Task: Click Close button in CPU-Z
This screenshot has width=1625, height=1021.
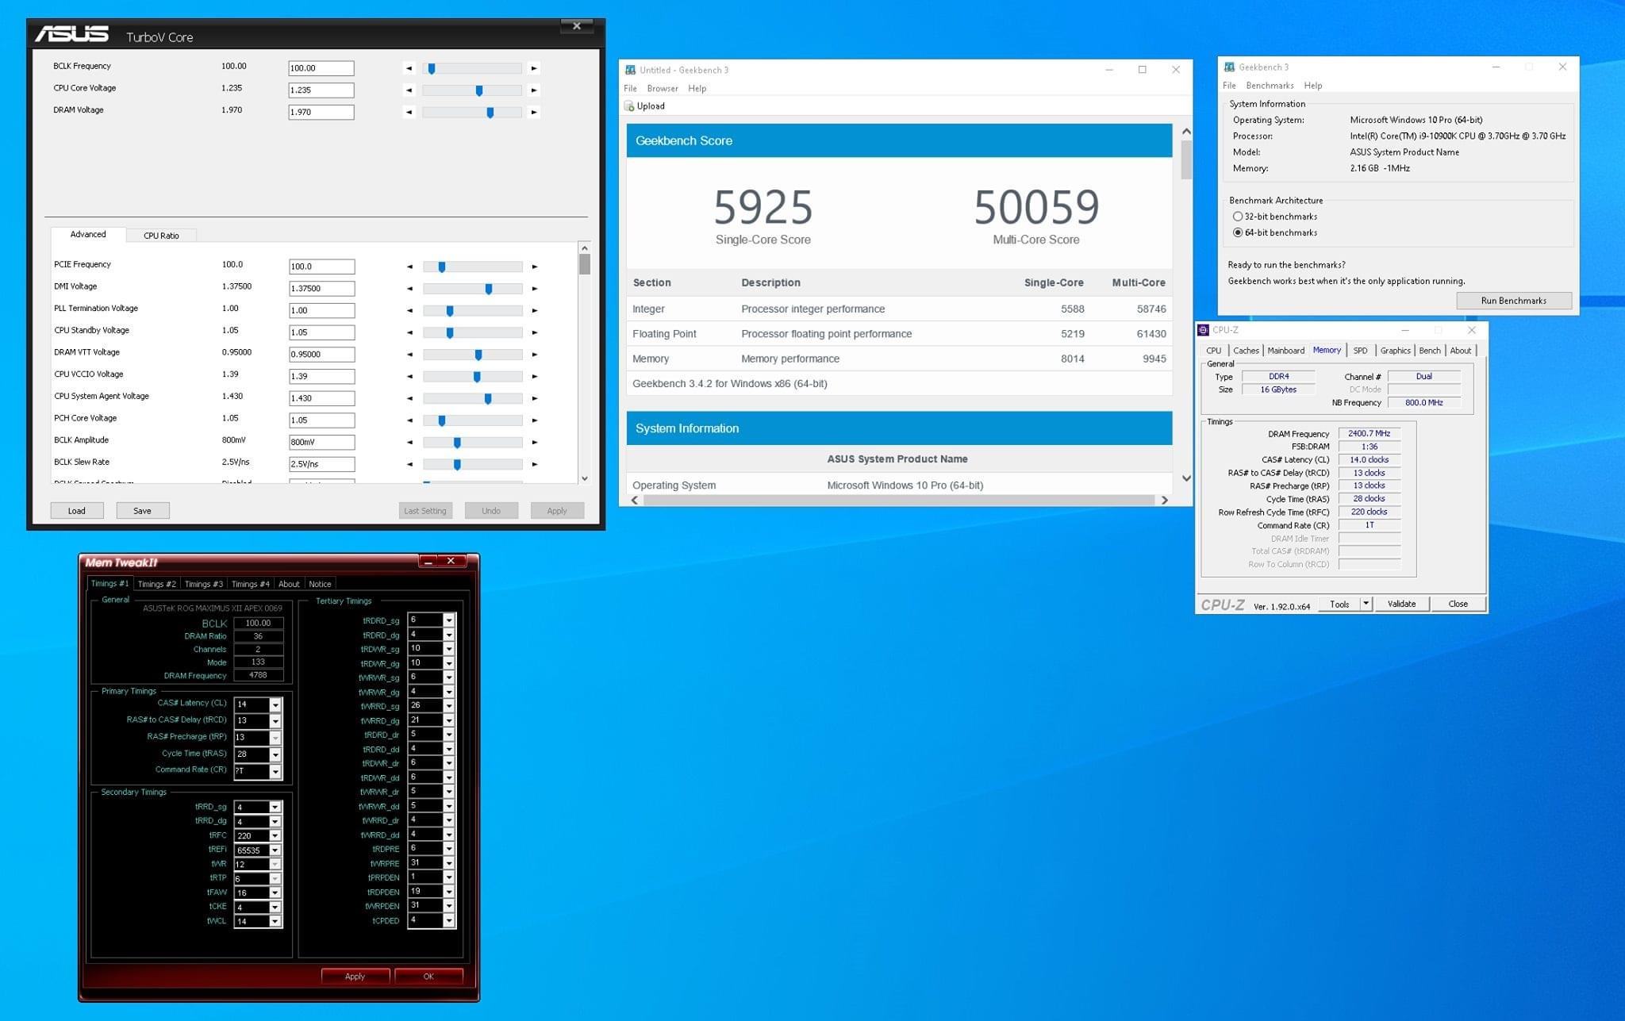Action: click(1458, 604)
